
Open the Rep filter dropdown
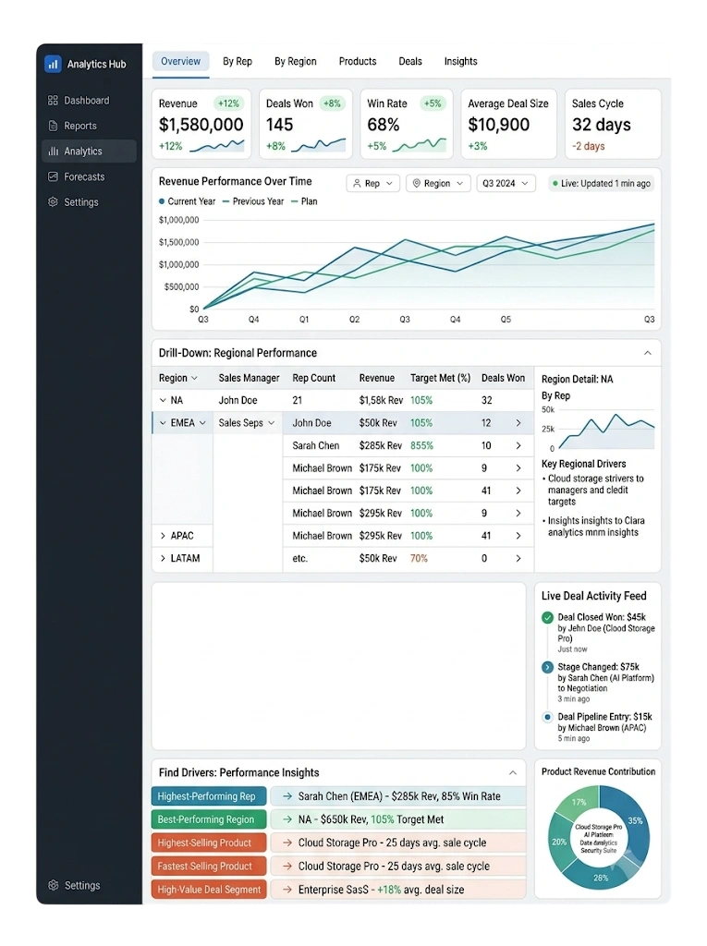click(x=373, y=184)
